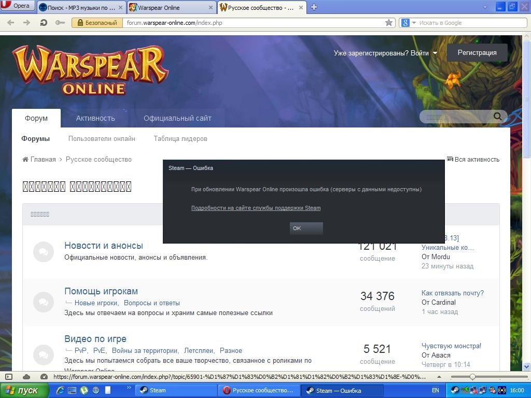
Task: Open the Opera main menu button
Action: coord(18,6)
